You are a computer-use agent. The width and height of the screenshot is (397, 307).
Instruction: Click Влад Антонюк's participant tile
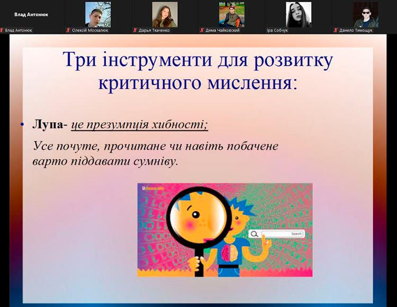pyautogui.click(x=31, y=15)
